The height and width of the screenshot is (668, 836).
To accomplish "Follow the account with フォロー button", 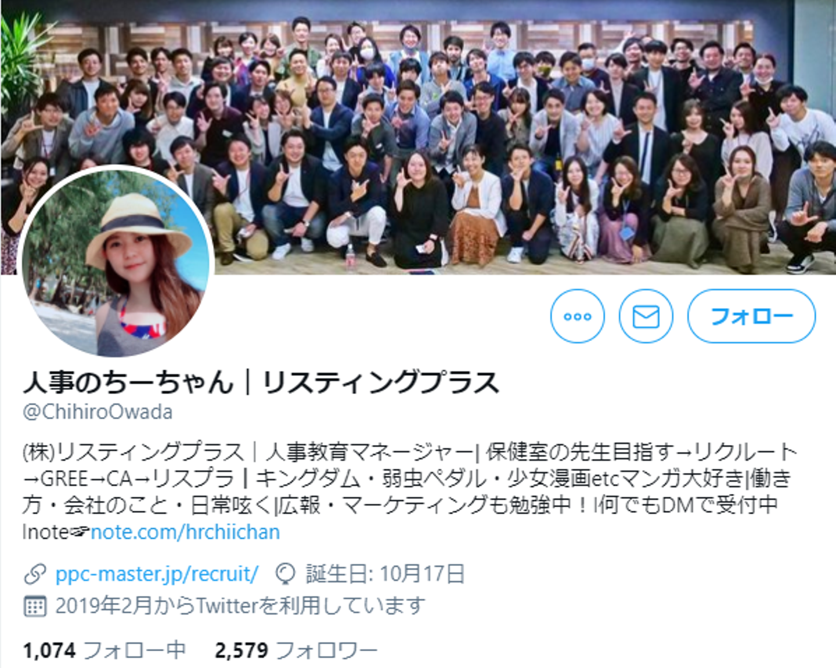I will tap(751, 316).
